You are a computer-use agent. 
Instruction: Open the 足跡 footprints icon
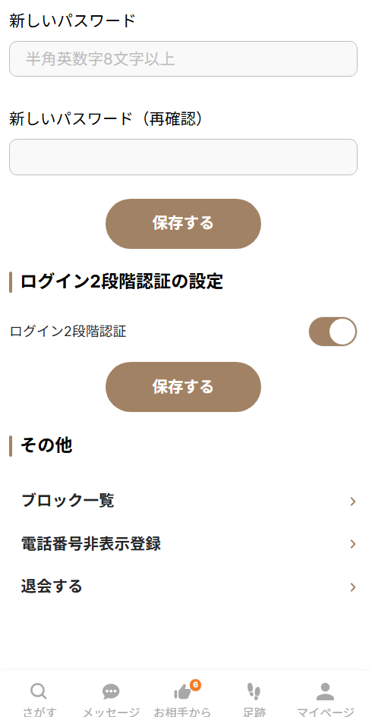(x=254, y=691)
